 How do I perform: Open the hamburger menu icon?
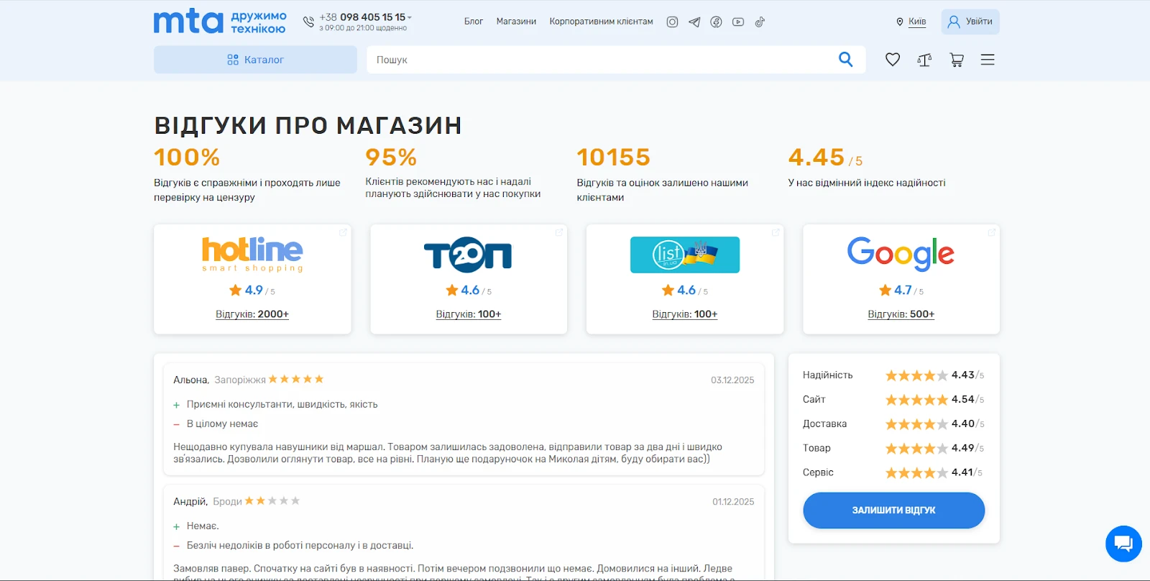[988, 60]
